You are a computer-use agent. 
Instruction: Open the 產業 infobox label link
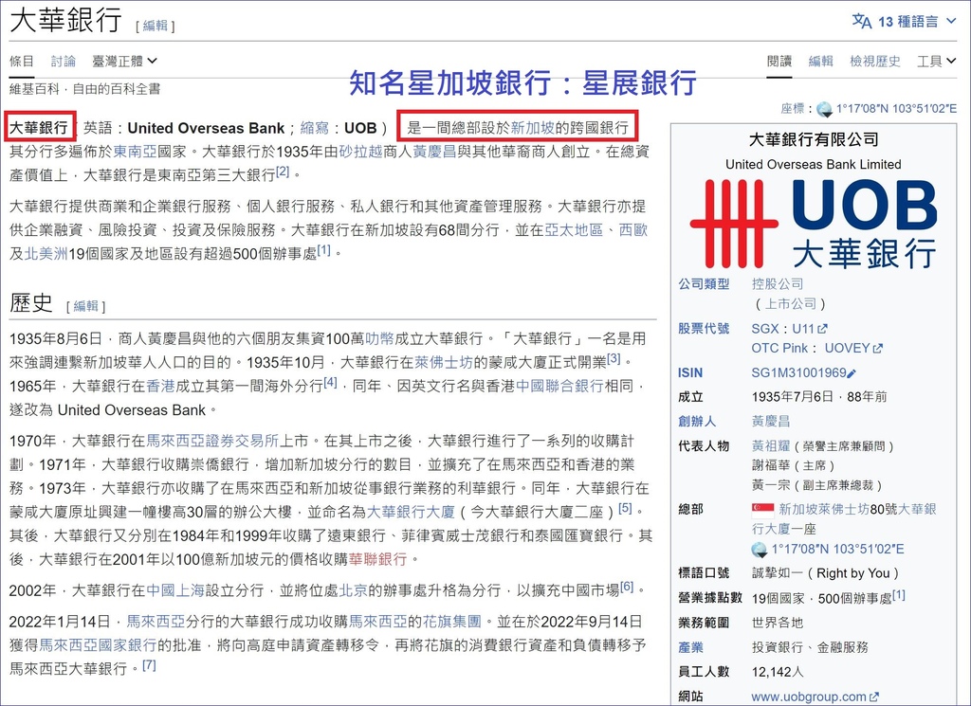click(690, 648)
